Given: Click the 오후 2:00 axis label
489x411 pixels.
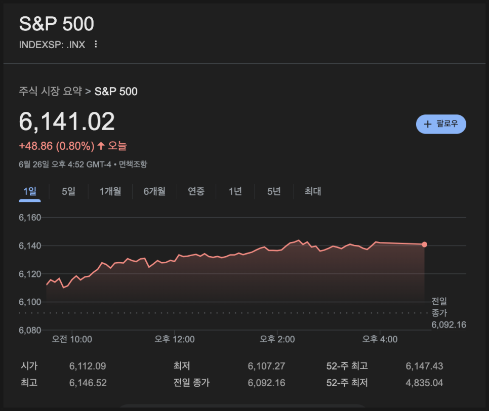Looking at the screenshot, I should 277,339.
